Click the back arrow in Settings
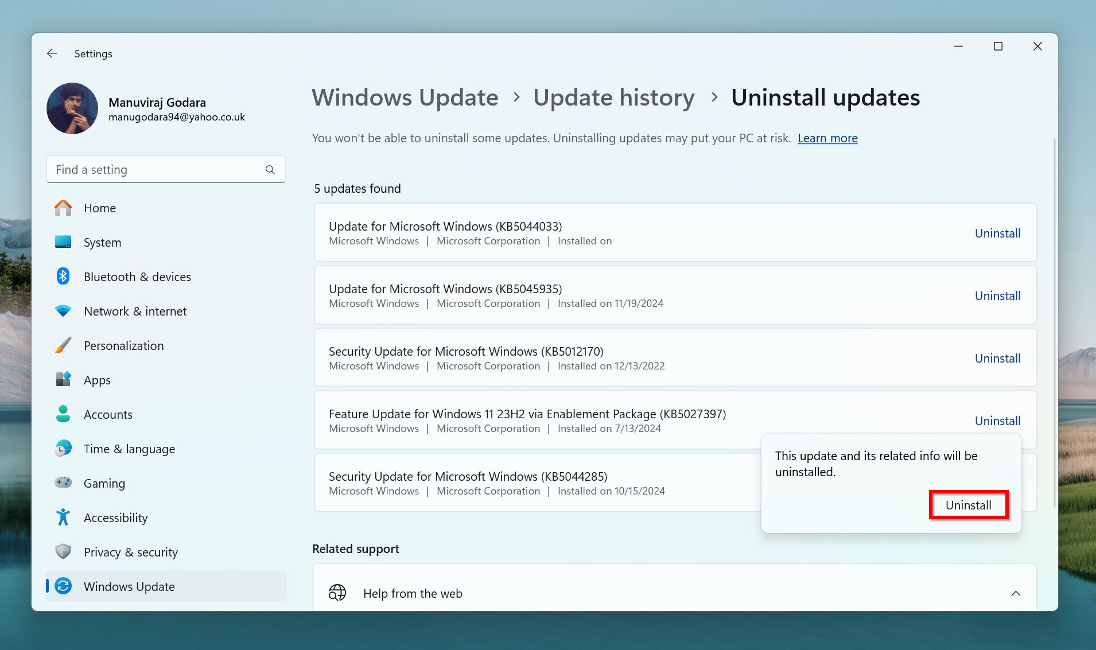The height and width of the screenshot is (650, 1096). tap(52, 53)
